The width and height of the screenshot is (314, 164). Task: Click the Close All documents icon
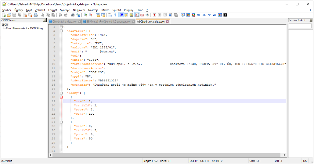[30, 15]
